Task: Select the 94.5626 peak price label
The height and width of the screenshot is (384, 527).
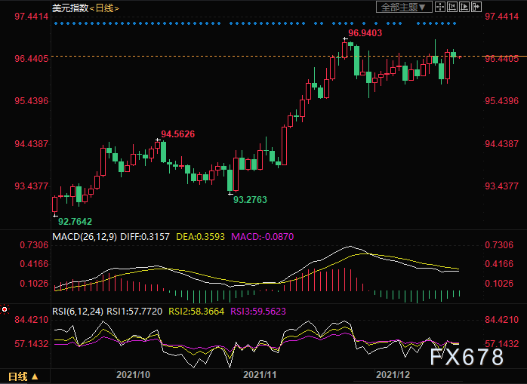Action: 177,134
